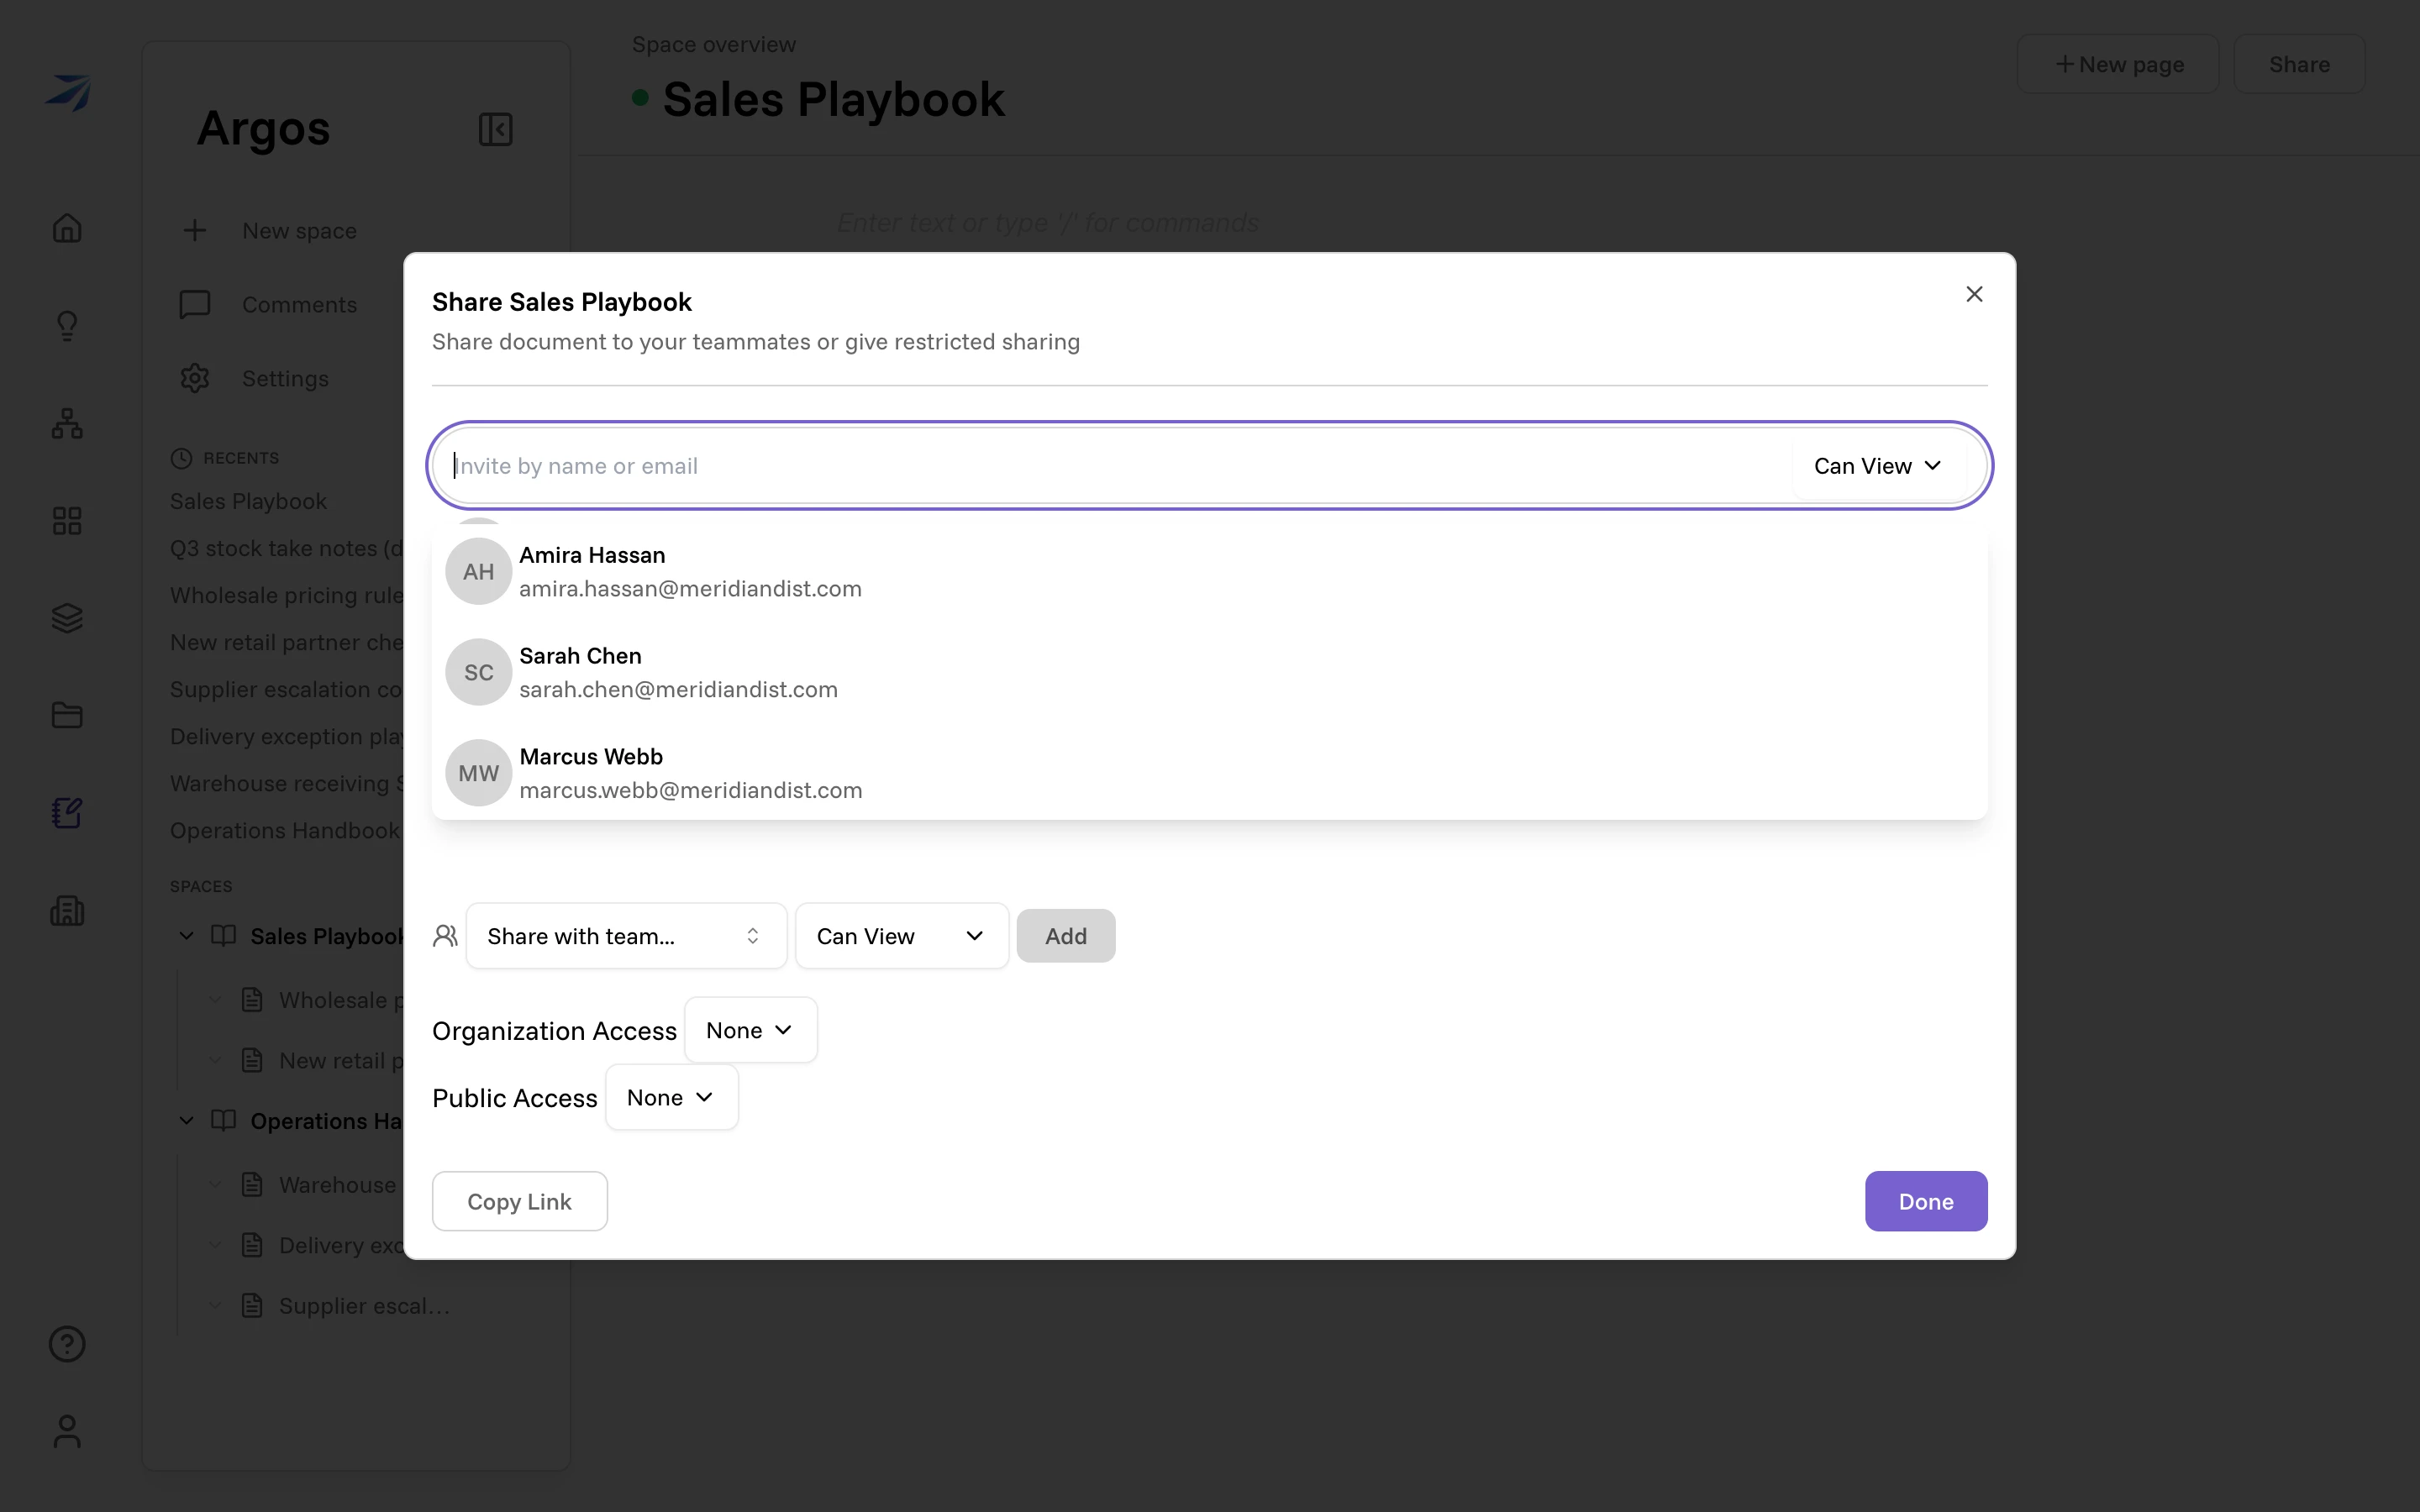Screen dimensions: 2420x1512
Task: Open the Organization Access dropdown
Action: (750, 1030)
